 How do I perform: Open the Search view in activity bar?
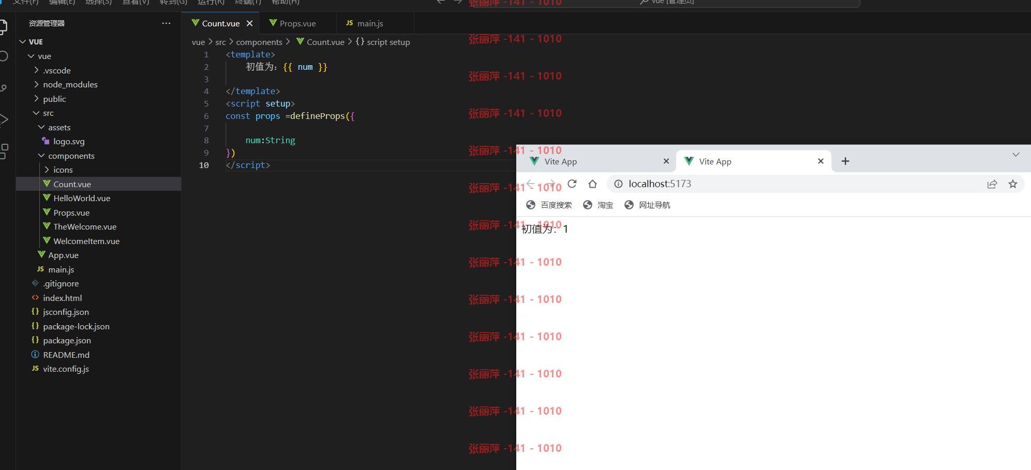click(x=4, y=56)
